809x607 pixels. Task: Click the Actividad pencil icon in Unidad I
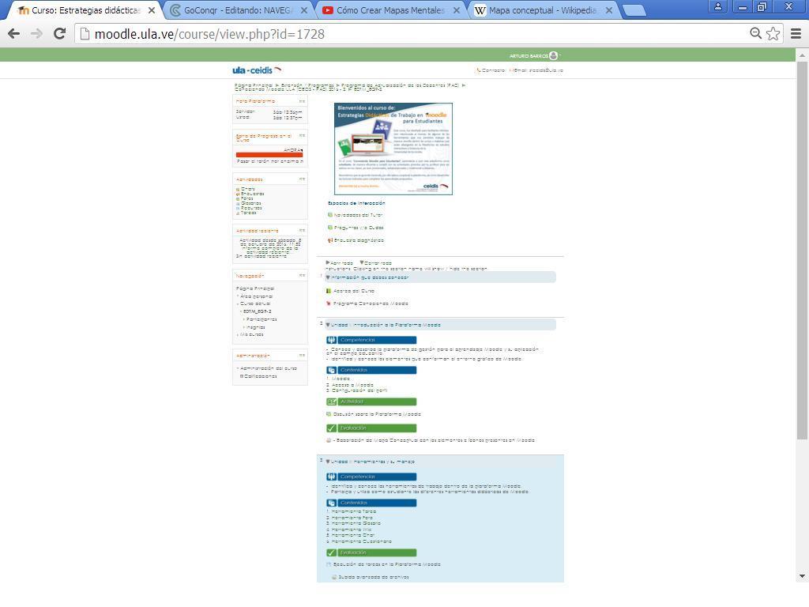(331, 402)
